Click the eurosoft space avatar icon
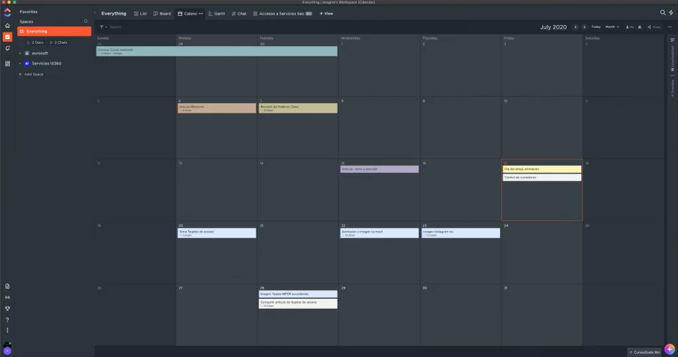Image resolution: width=678 pixels, height=357 pixels. tap(26, 53)
